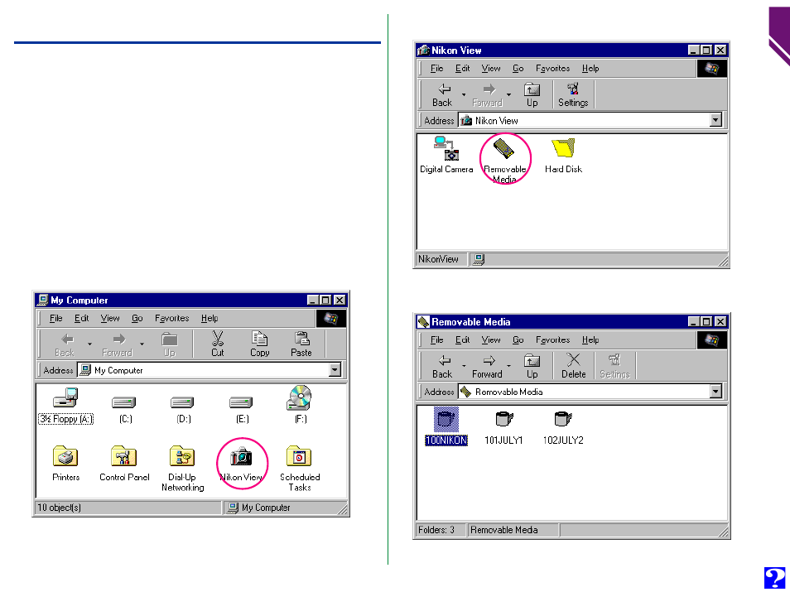This screenshot has width=790, height=592.
Task: Click Forward in My Computer toolbar
Action: [x=117, y=344]
